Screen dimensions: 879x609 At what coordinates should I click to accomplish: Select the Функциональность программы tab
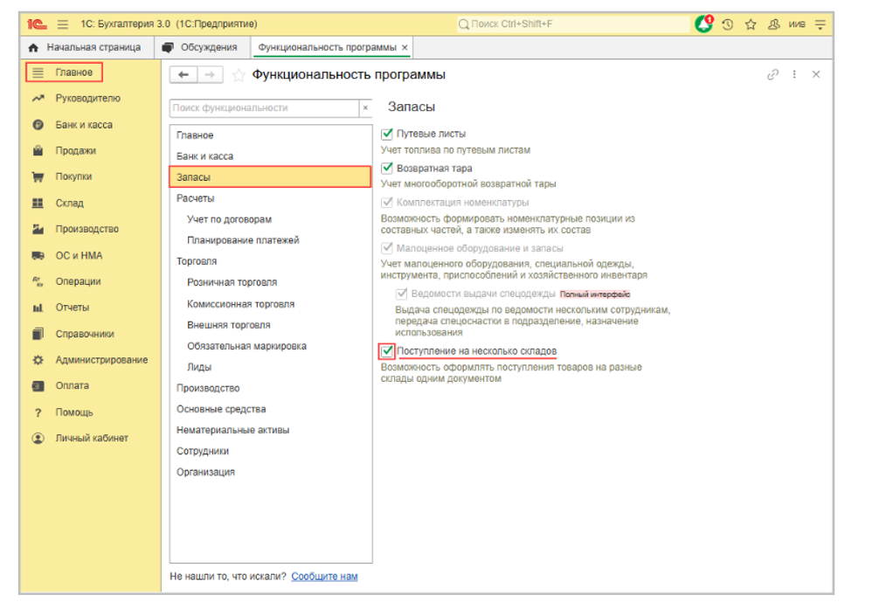327,48
